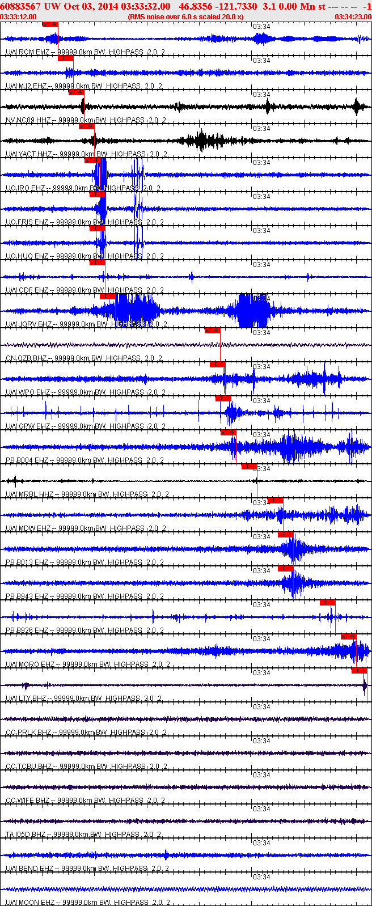The image size is (372, 906).
Task: Select the red arrival pick on the YACT trace
Action: [x=87, y=126]
